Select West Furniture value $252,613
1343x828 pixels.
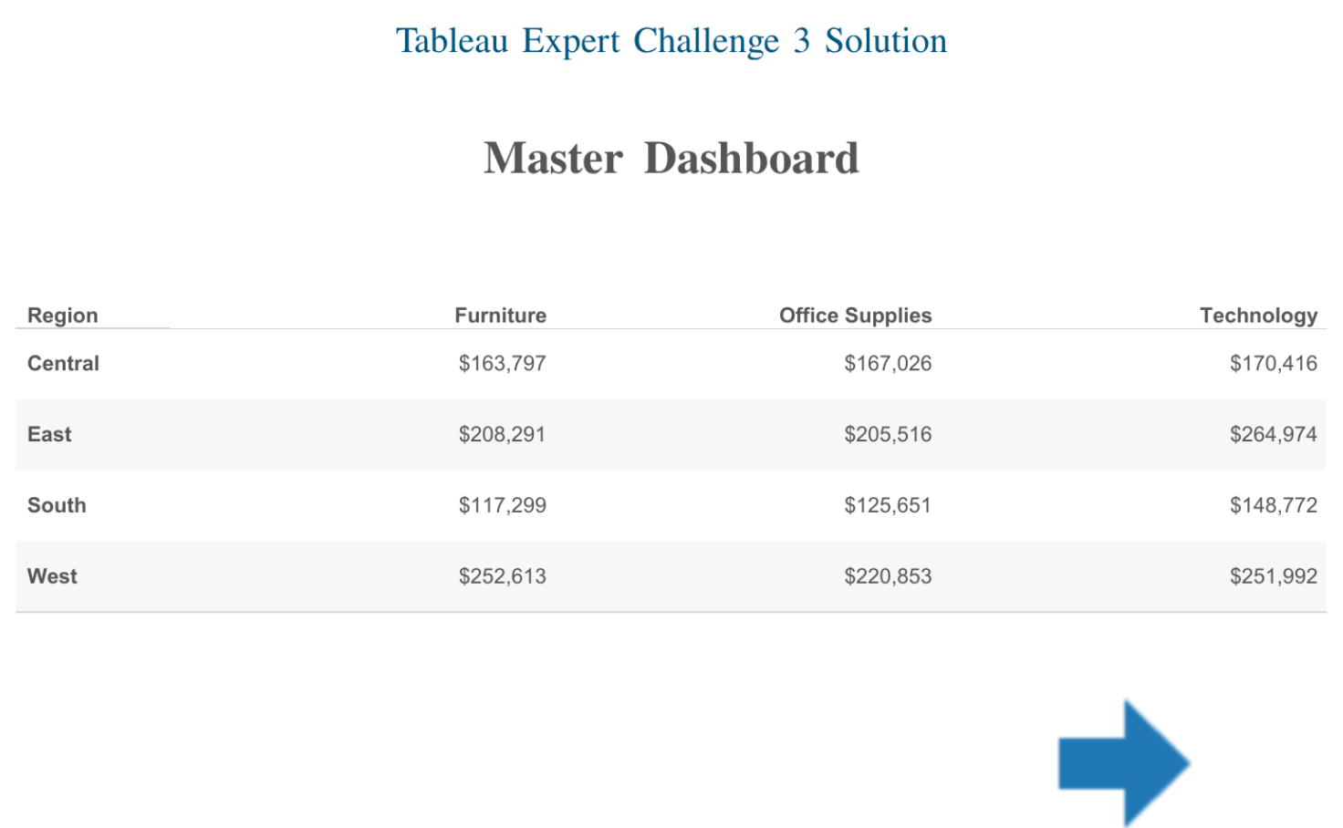(x=502, y=576)
